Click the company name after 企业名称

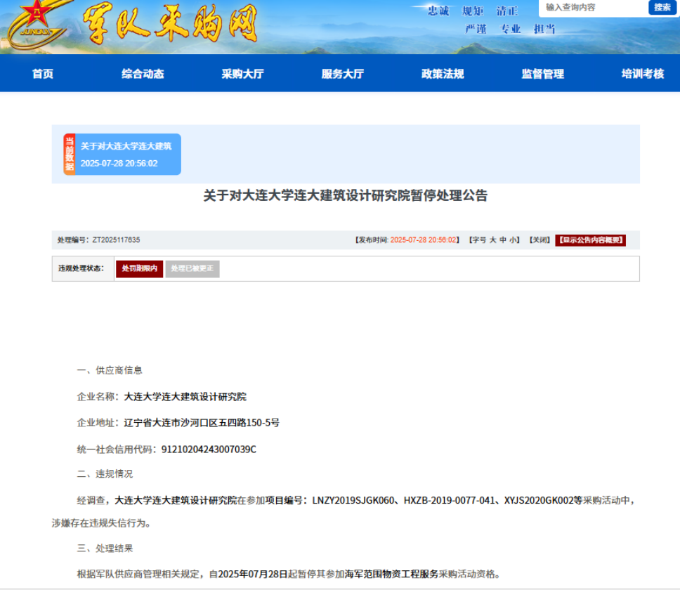pyautogui.click(x=185, y=397)
